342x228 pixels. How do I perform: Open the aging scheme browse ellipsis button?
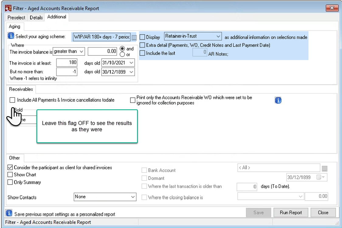134,38
